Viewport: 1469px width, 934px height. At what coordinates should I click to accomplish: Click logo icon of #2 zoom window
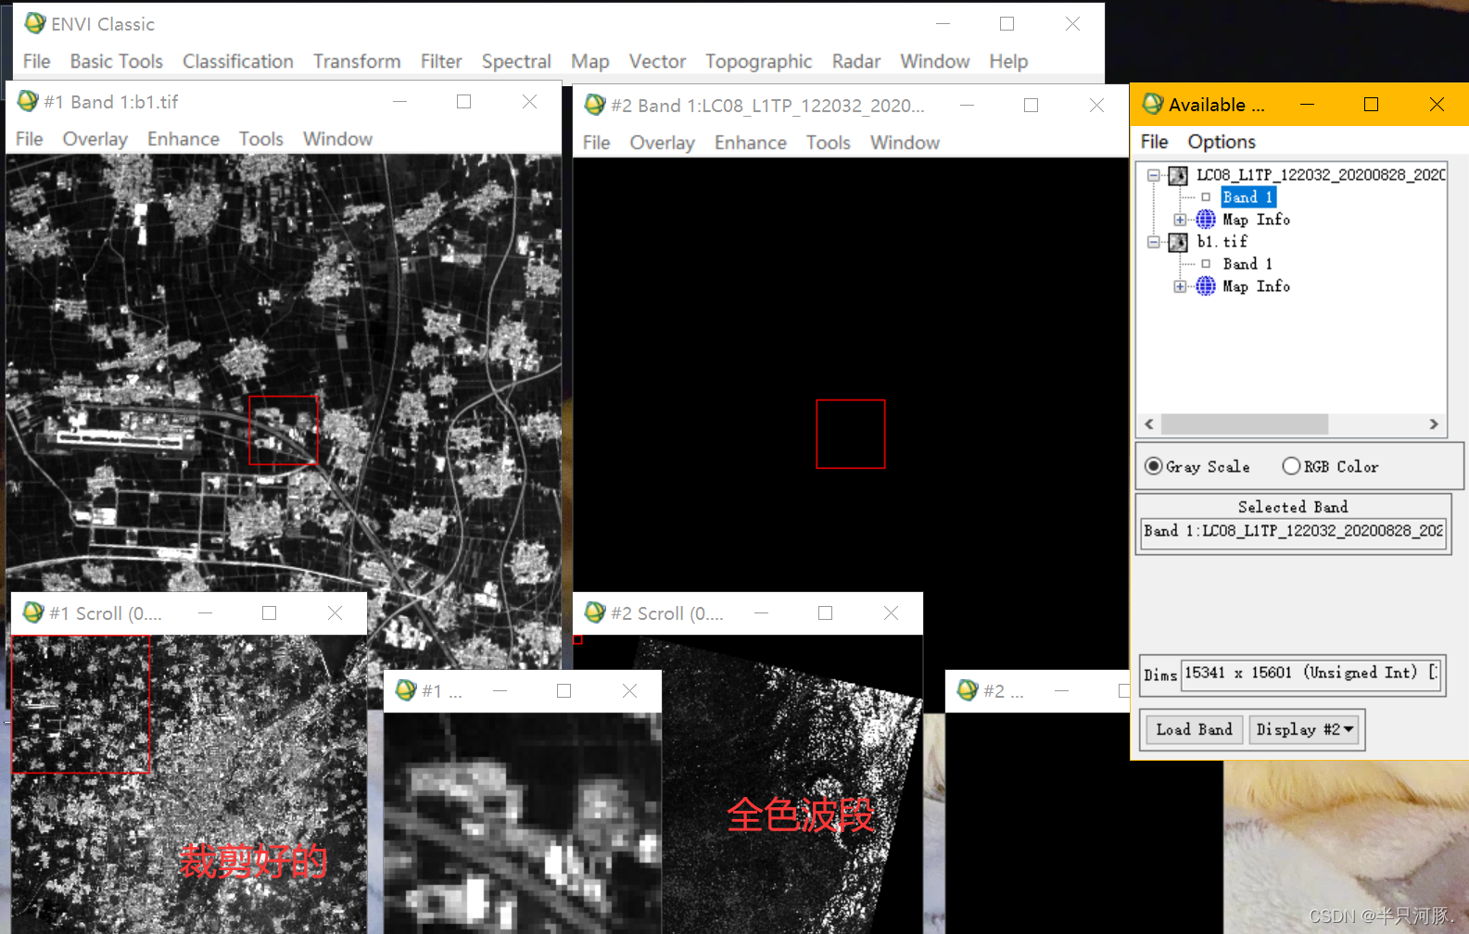(968, 690)
